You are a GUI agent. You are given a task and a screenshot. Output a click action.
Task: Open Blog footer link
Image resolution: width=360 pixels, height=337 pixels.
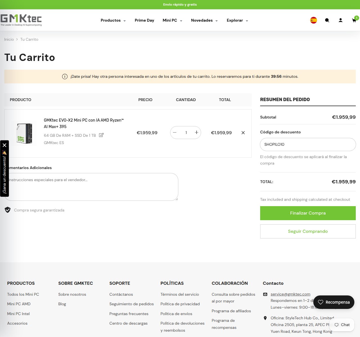click(62, 304)
